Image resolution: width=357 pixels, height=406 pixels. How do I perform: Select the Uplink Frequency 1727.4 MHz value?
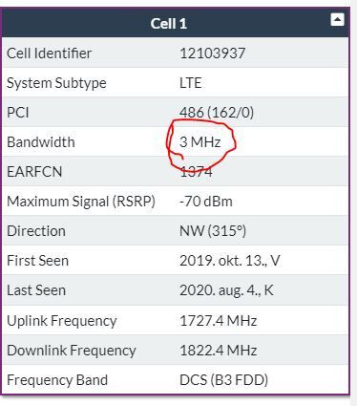218,321
